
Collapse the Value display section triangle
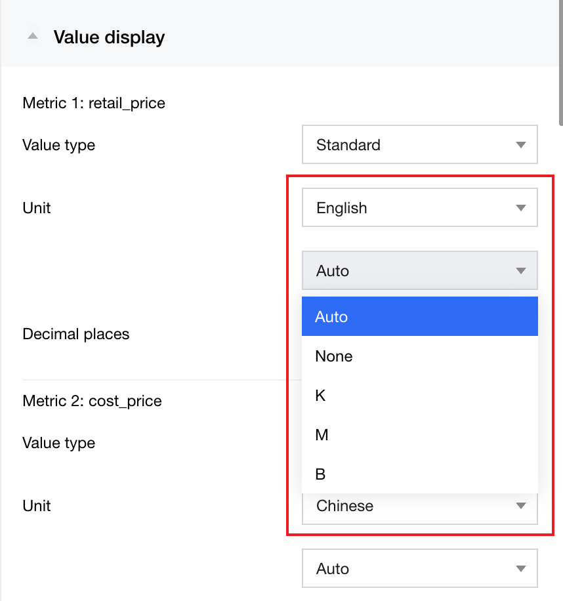[32, 37]
